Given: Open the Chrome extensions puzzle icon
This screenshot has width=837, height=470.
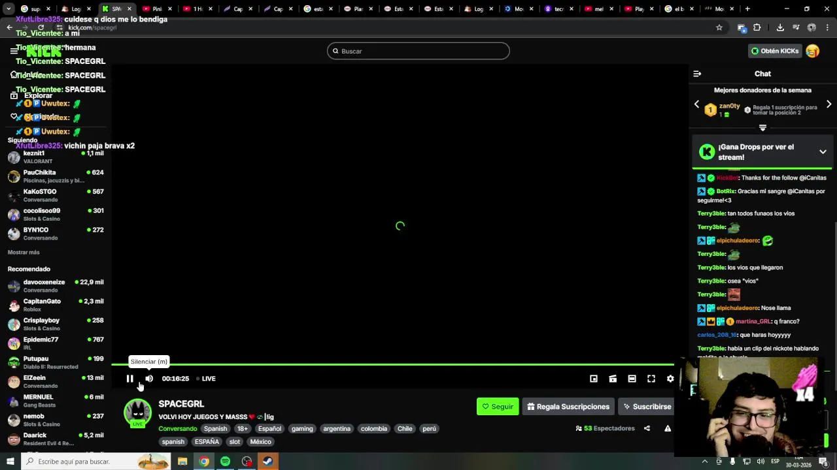Looking at the screenshot, I should (757, 27).
